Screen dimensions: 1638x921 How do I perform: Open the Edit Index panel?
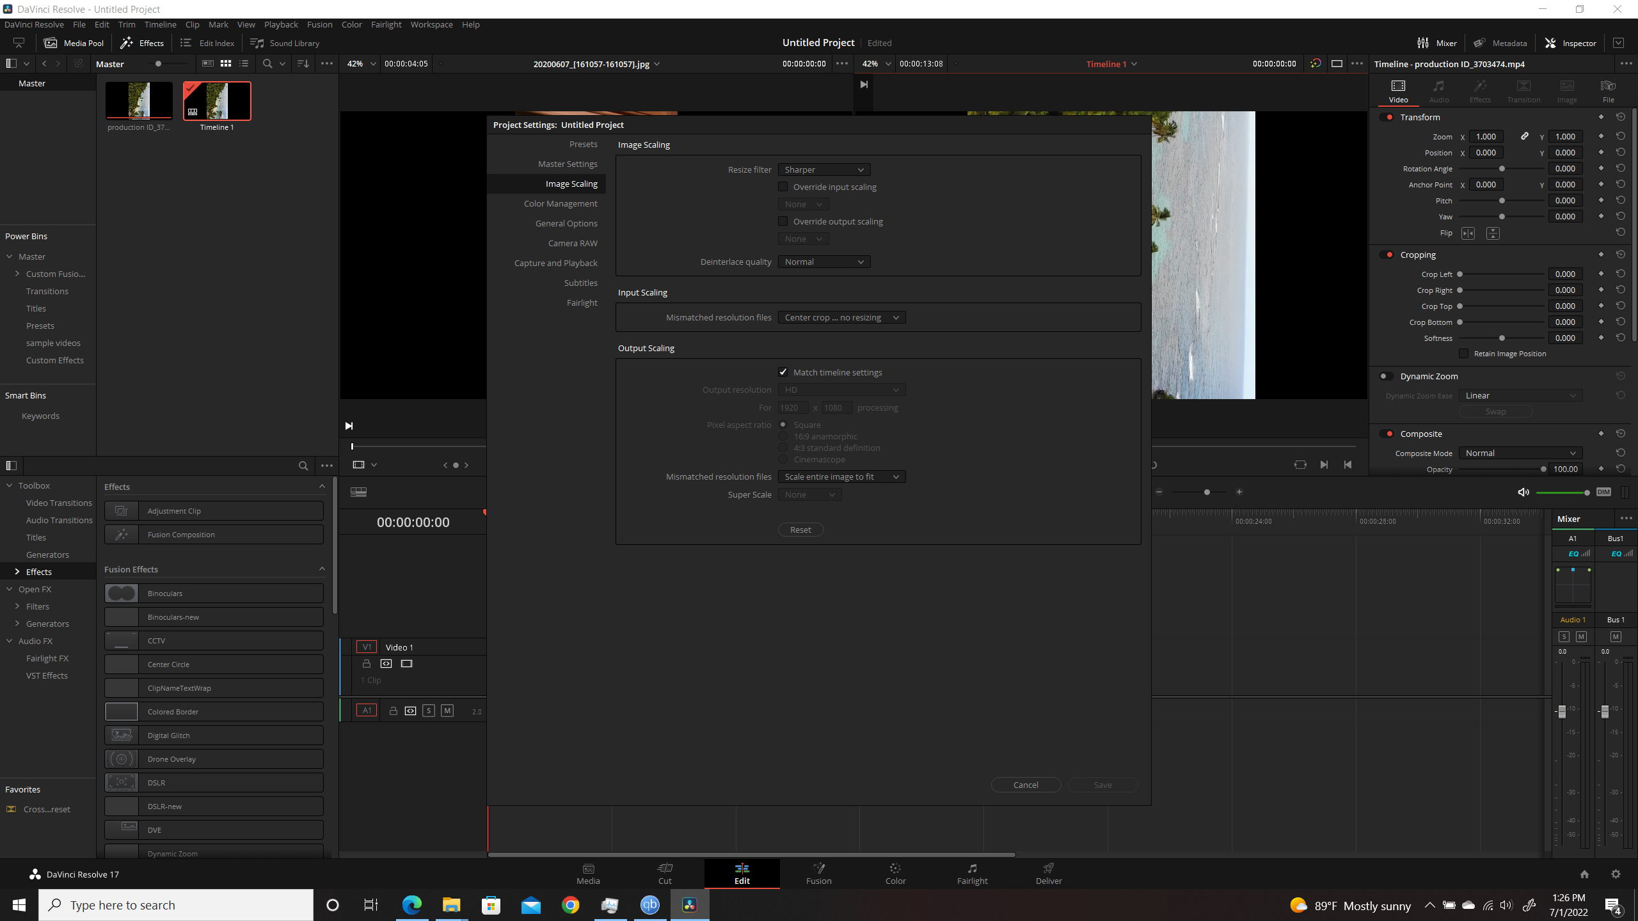tap(207, 43)
